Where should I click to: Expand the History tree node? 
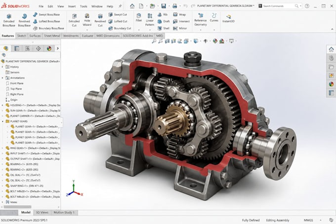point(2,67)
